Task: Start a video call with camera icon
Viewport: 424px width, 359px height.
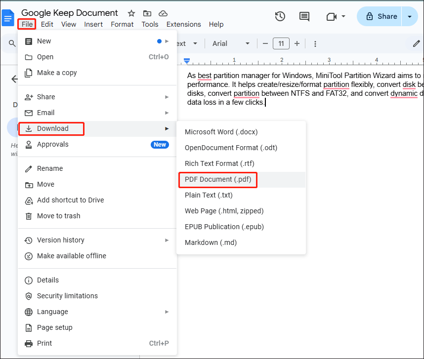Action: click(332, 17)
